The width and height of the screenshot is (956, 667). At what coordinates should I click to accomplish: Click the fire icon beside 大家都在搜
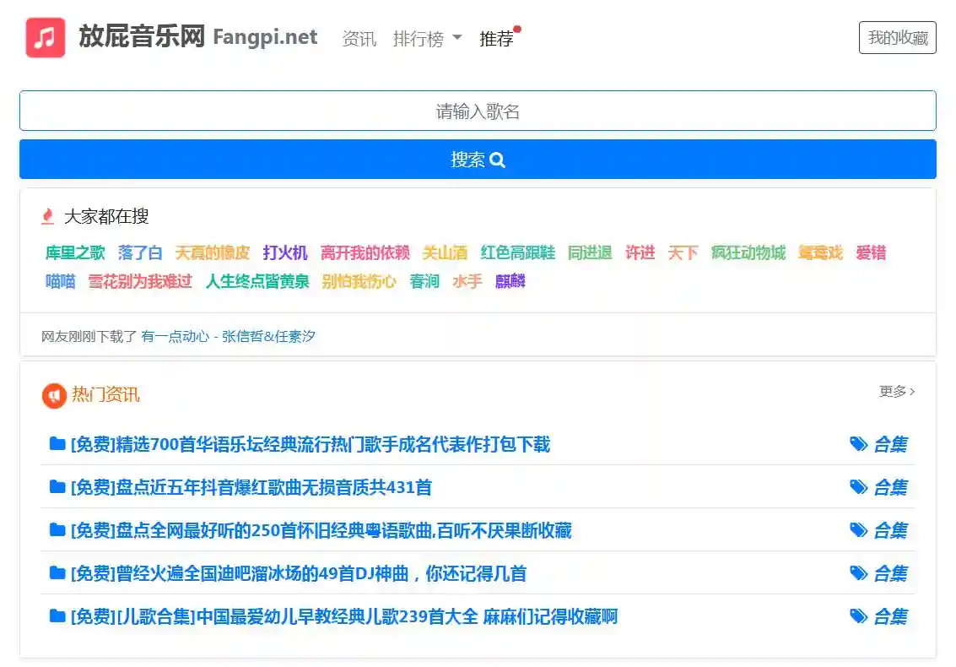(48, 217)
